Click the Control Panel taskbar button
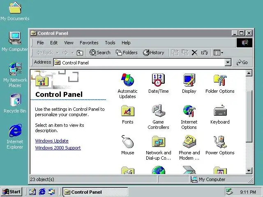This screenshot has width=263, height=197. (x=95, y=192)
